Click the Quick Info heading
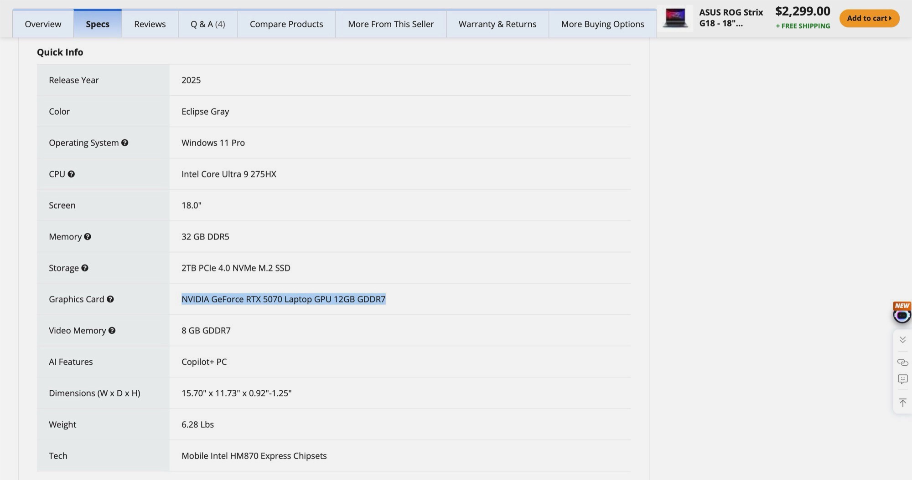 [x=60, y=52]
